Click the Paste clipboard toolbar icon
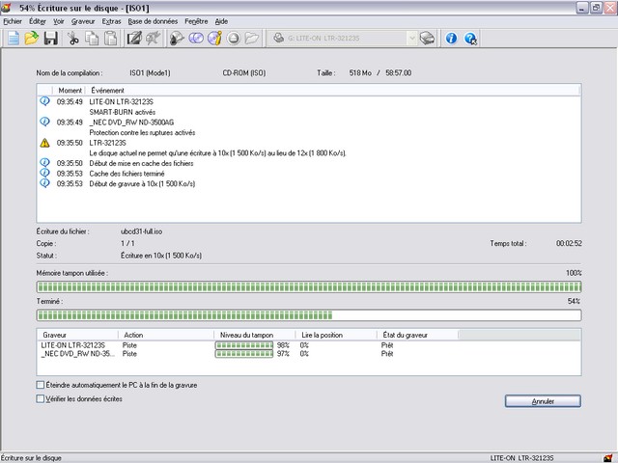 (110, 39)
